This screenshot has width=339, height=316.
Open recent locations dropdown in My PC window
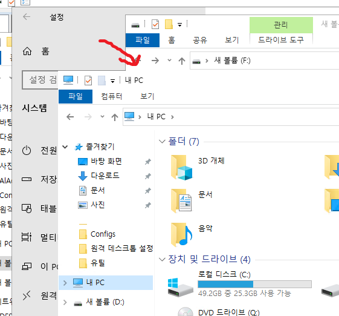[103, 116]
